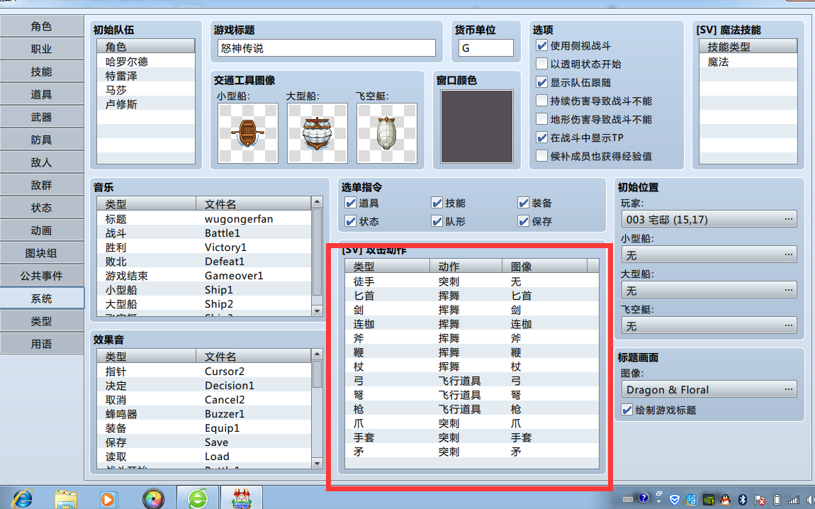This screenshot has height=509, width=815.
Task: Toggle 显示队伍跟随 checkbox
Action: pyautogui.click(x=541, y=83)
